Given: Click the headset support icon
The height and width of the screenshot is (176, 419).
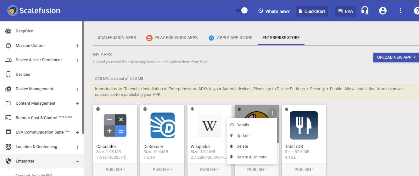Looking at the screenshot, I should click(365, 11).
